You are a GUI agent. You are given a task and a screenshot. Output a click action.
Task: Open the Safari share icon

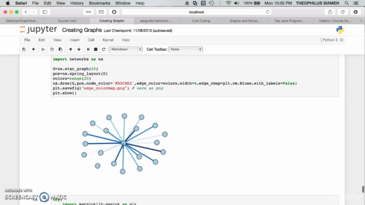click(330, 12)
